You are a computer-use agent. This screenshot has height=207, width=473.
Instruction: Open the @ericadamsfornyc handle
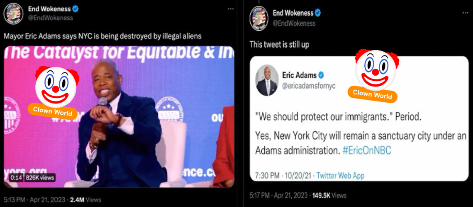(309, 86)
